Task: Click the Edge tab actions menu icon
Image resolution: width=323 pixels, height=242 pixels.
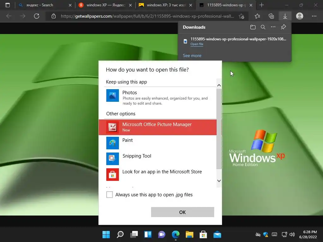Action: point(8,5)
